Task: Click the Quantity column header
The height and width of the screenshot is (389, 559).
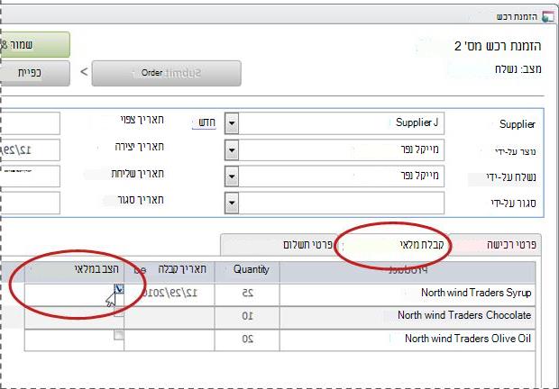Action: click(x=247, y=272)
